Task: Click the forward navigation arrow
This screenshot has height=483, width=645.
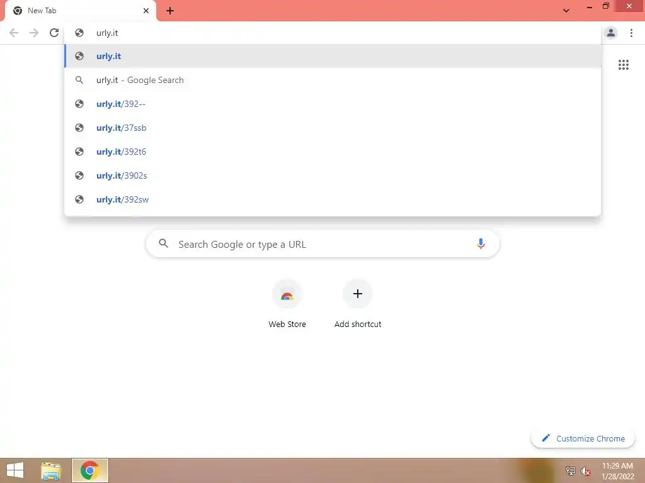Action: coord(34,33)
